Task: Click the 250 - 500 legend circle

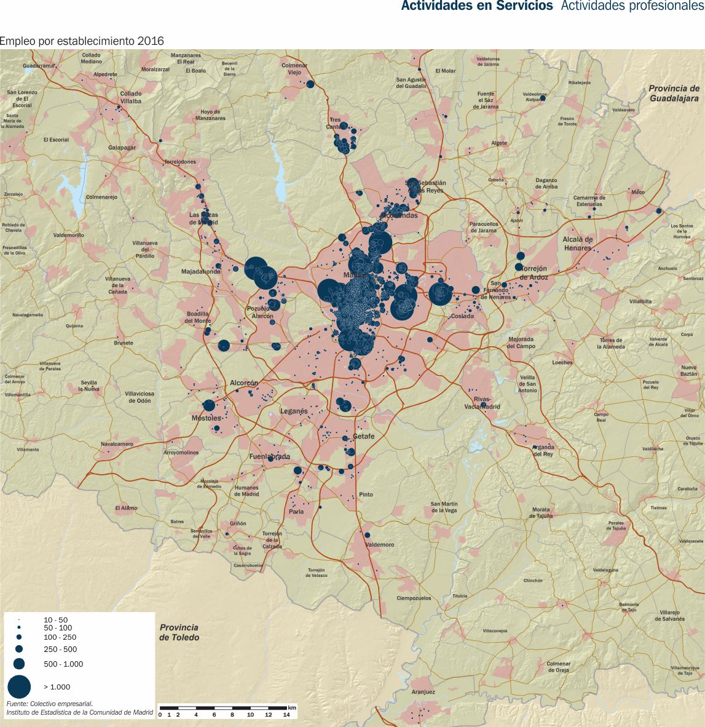Action: (x=19, y=649)
